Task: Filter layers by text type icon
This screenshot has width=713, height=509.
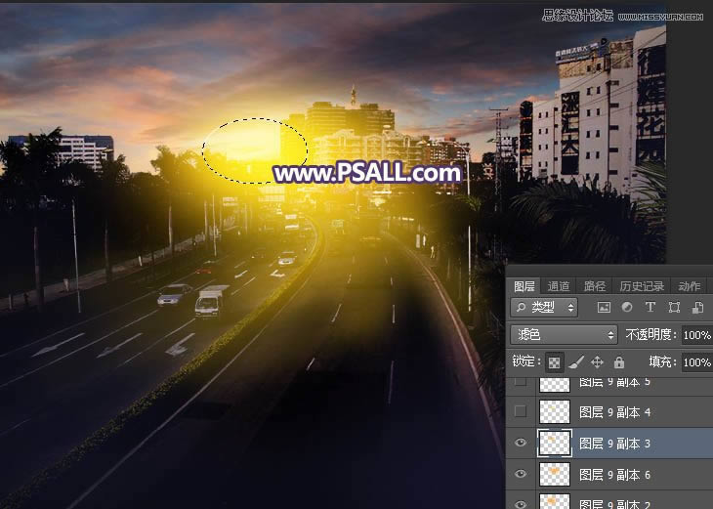Action: tap(650, 308)
